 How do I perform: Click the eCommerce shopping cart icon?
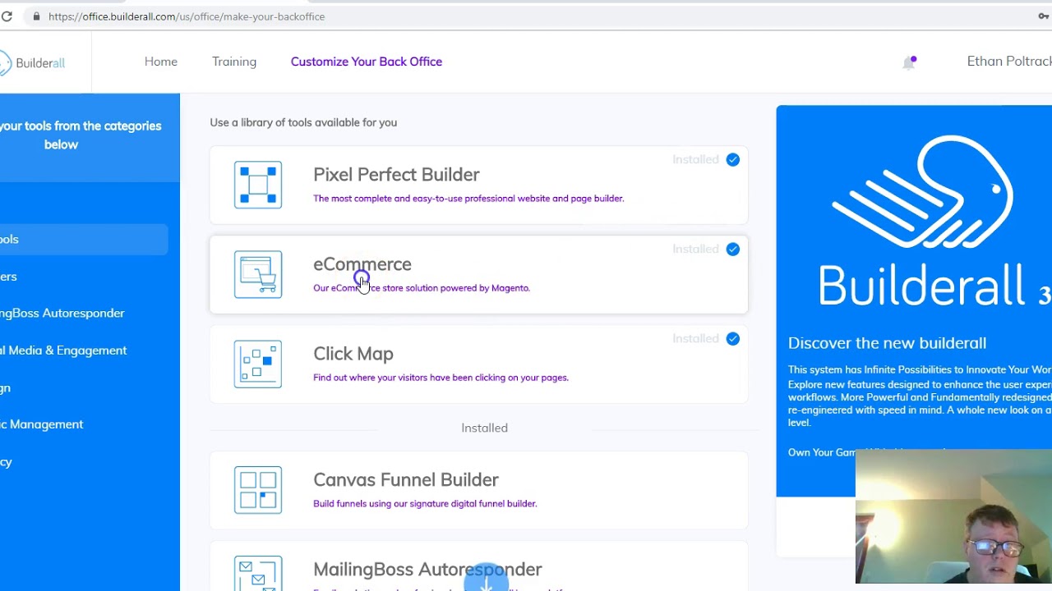tap(258, 274)
